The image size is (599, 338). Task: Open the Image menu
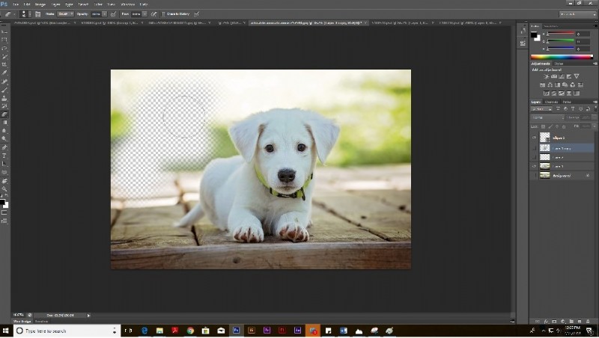(x=40, y=4)
